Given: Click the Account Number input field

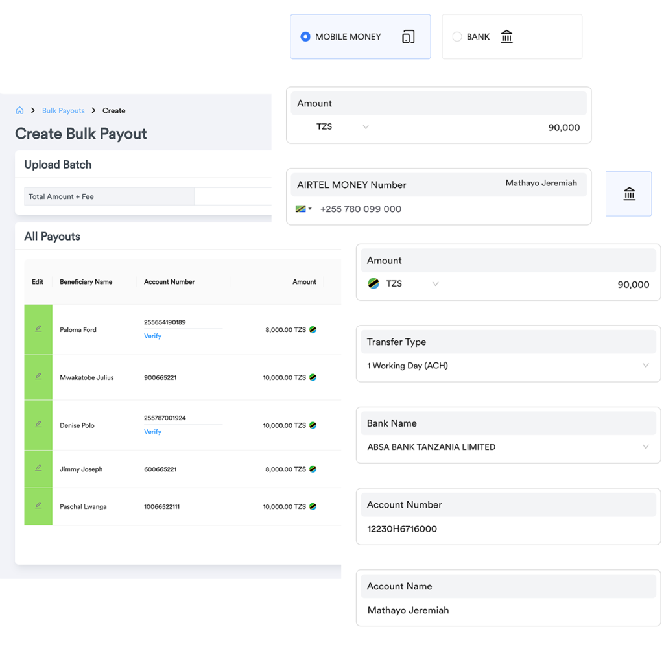Looking at the screenshot, I should [508, 529].
